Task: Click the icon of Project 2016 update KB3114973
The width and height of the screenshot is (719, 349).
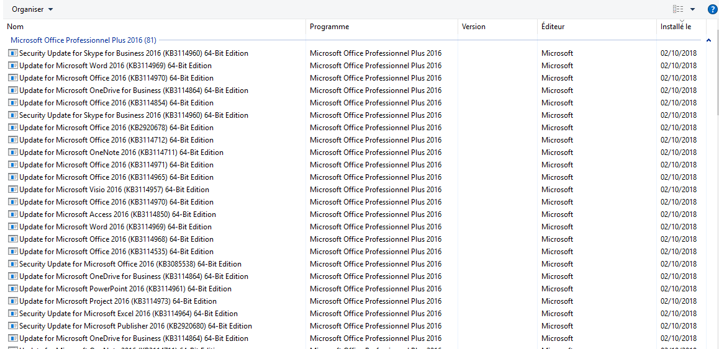Action: [13, 301]
